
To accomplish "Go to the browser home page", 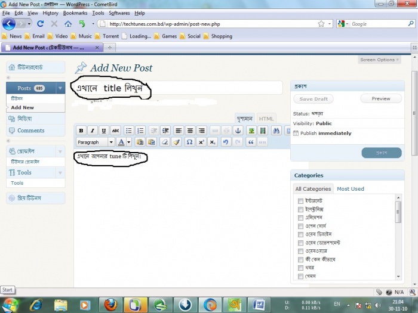I will click(x=68, y=24).
